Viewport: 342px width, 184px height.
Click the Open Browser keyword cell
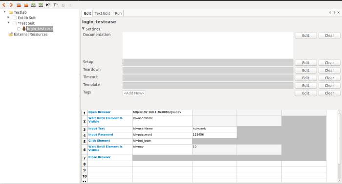point(110,112)
